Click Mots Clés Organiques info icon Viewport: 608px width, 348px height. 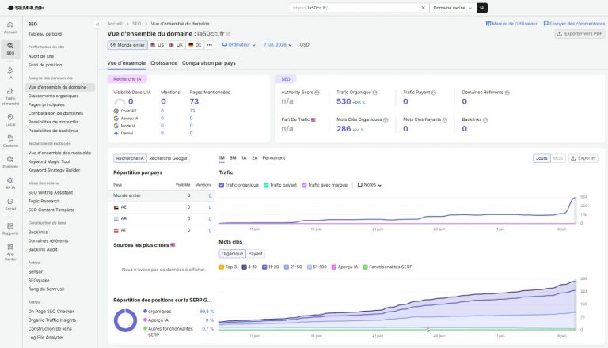(x=386, y=120)
